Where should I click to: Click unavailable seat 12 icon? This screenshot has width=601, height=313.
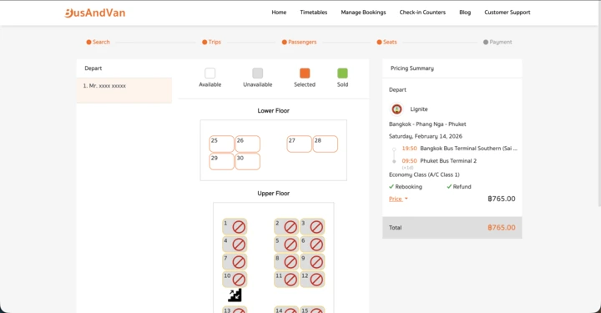[316, 280]
